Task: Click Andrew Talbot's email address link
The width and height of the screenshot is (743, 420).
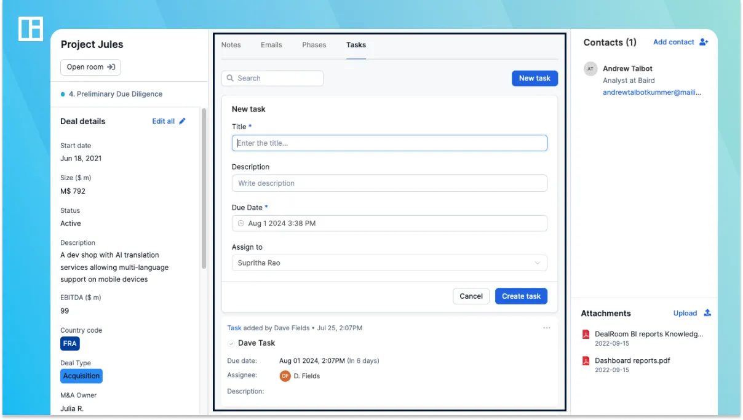Action: 652,92
